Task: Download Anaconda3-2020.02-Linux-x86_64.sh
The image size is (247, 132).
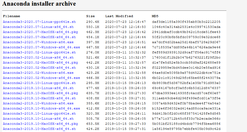Action: click(x=38, y=57)
